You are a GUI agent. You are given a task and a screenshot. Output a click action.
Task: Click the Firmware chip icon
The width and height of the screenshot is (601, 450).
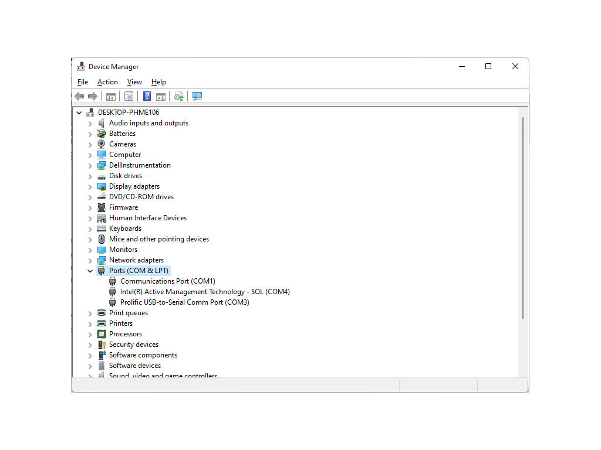click(x=101, y=207)
